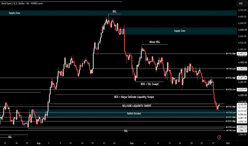Select the Oct label on the time axis

tap(228, 143)
